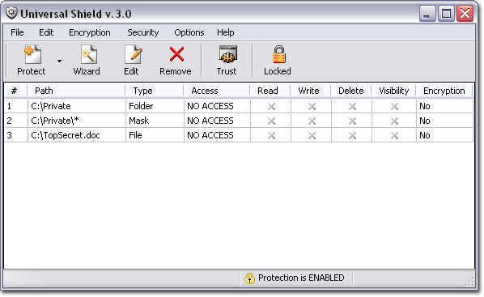Click the window resize grip corner

469,282
